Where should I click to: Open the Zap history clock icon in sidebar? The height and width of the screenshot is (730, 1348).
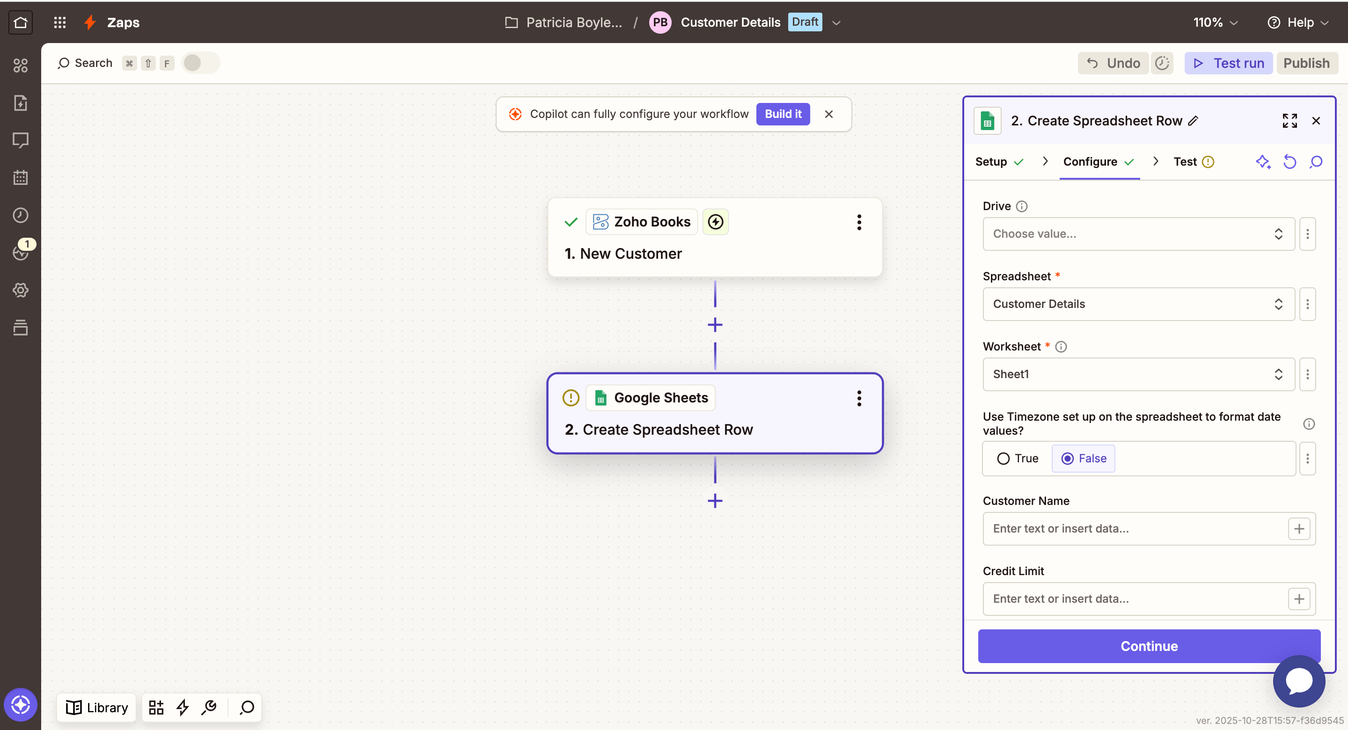[21, 215]
